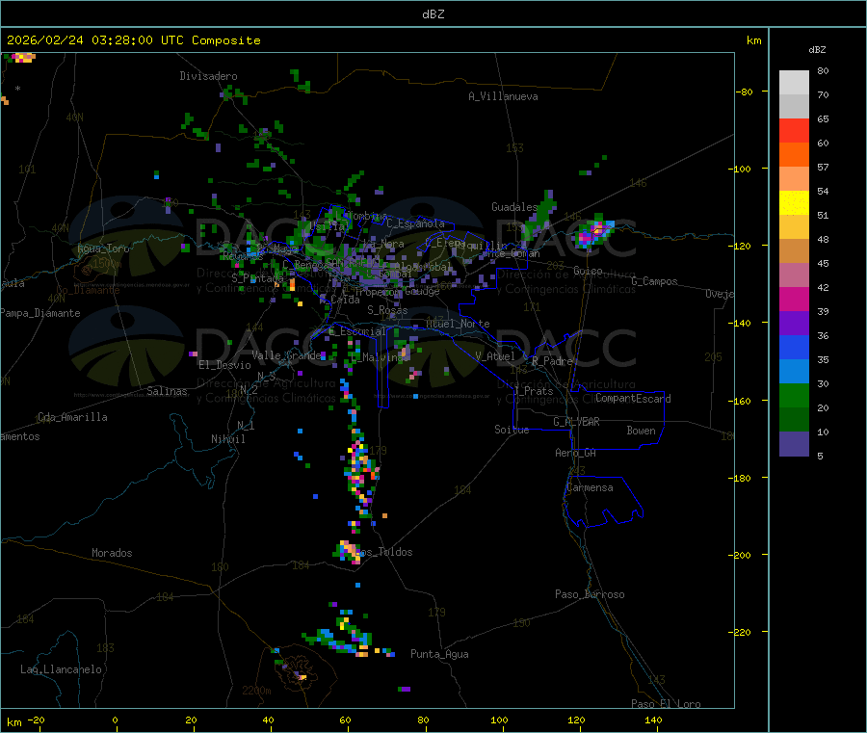
Task: Click the Lag.Llancanelo label
Action: pyautogui.click(x=61, y=669)
